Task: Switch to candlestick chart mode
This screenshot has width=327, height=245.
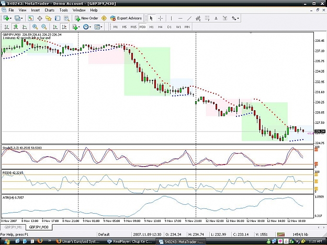Action: pos(16,27)
